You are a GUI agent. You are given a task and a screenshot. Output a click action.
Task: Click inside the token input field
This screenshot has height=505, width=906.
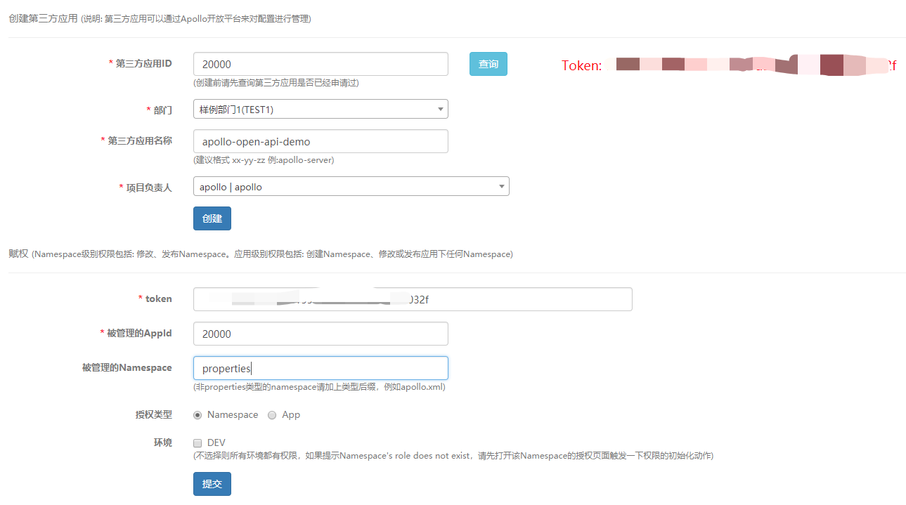413,299
